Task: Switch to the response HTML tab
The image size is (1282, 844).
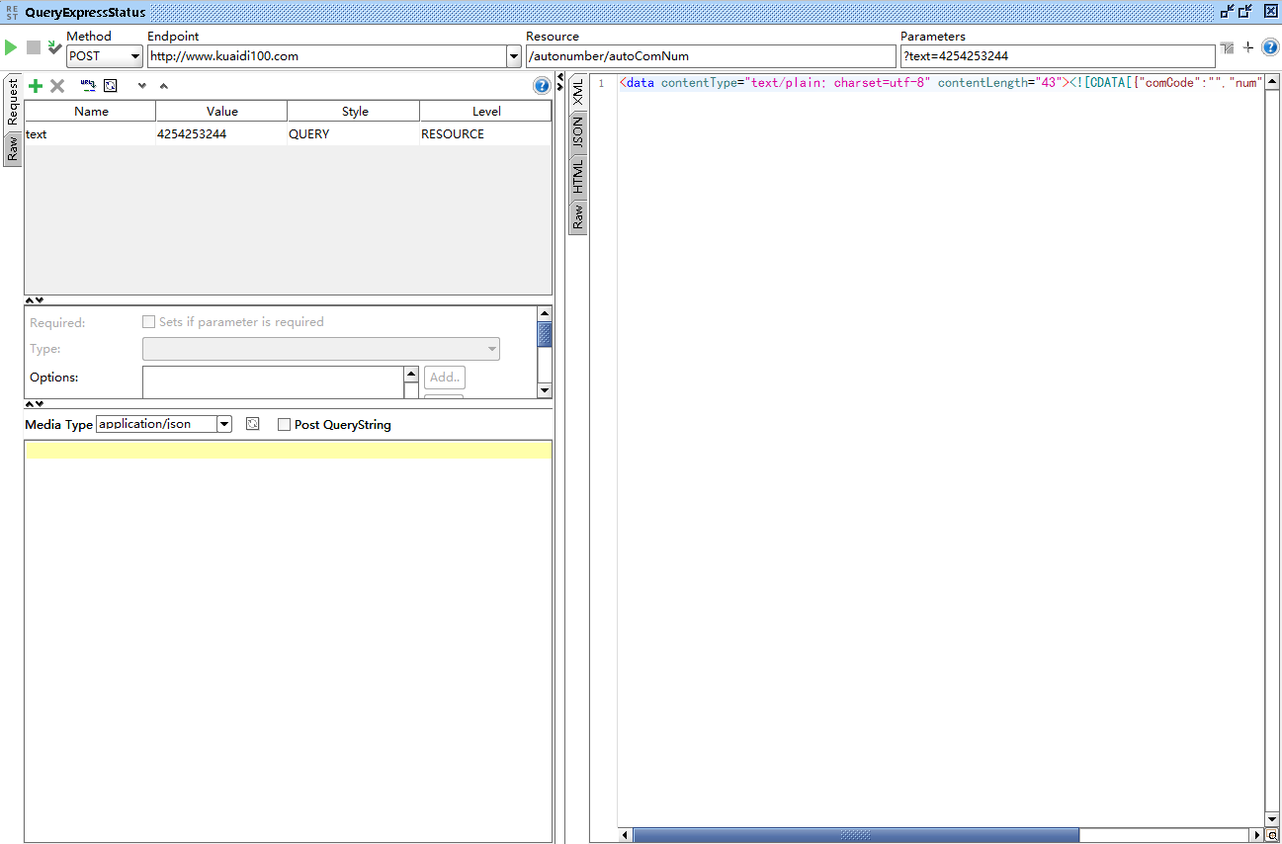Action: coord(578,177)
